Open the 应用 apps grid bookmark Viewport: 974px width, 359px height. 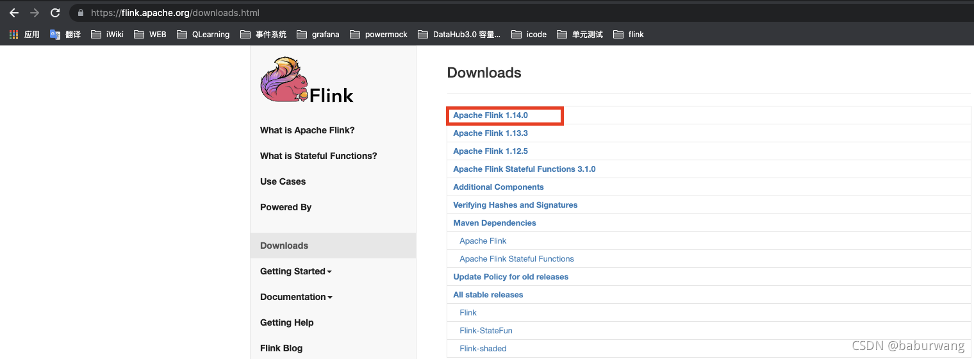[x=24, y=35]
